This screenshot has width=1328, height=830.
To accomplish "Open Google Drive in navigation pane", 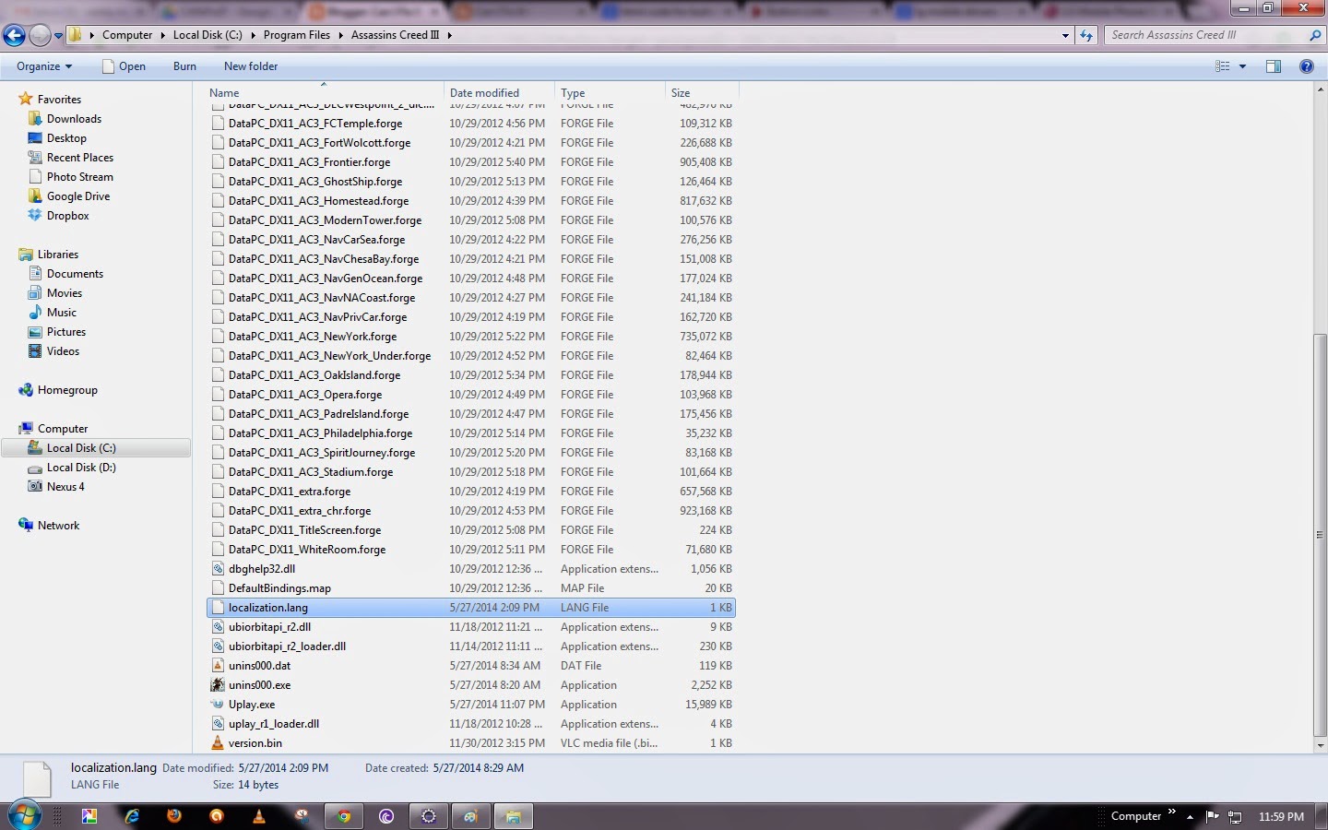I will pos(77,196).
